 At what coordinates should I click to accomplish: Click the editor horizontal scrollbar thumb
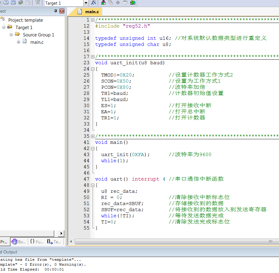[177, 241]
